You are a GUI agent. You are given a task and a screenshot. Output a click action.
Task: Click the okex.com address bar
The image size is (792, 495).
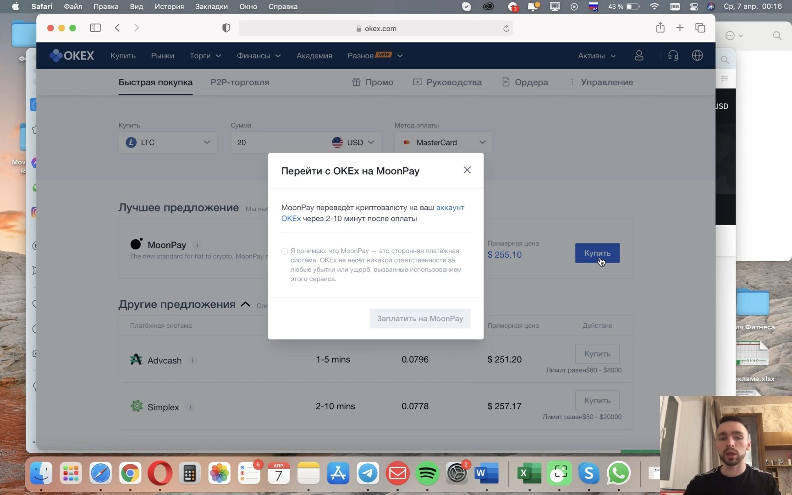(376, 28)
